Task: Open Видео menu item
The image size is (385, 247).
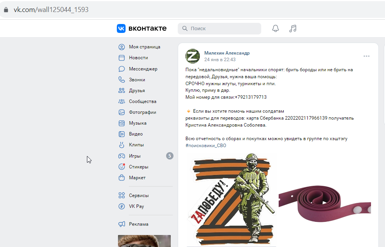Action: (x=136, y=134)
